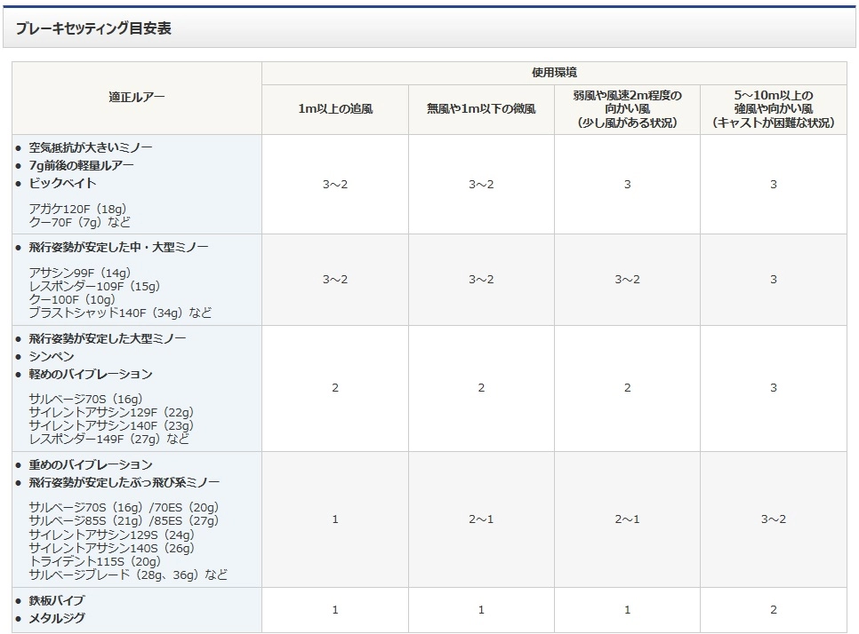
Task: Click the text 軽めのバイブレーション
Action: (x=91, y=374)
